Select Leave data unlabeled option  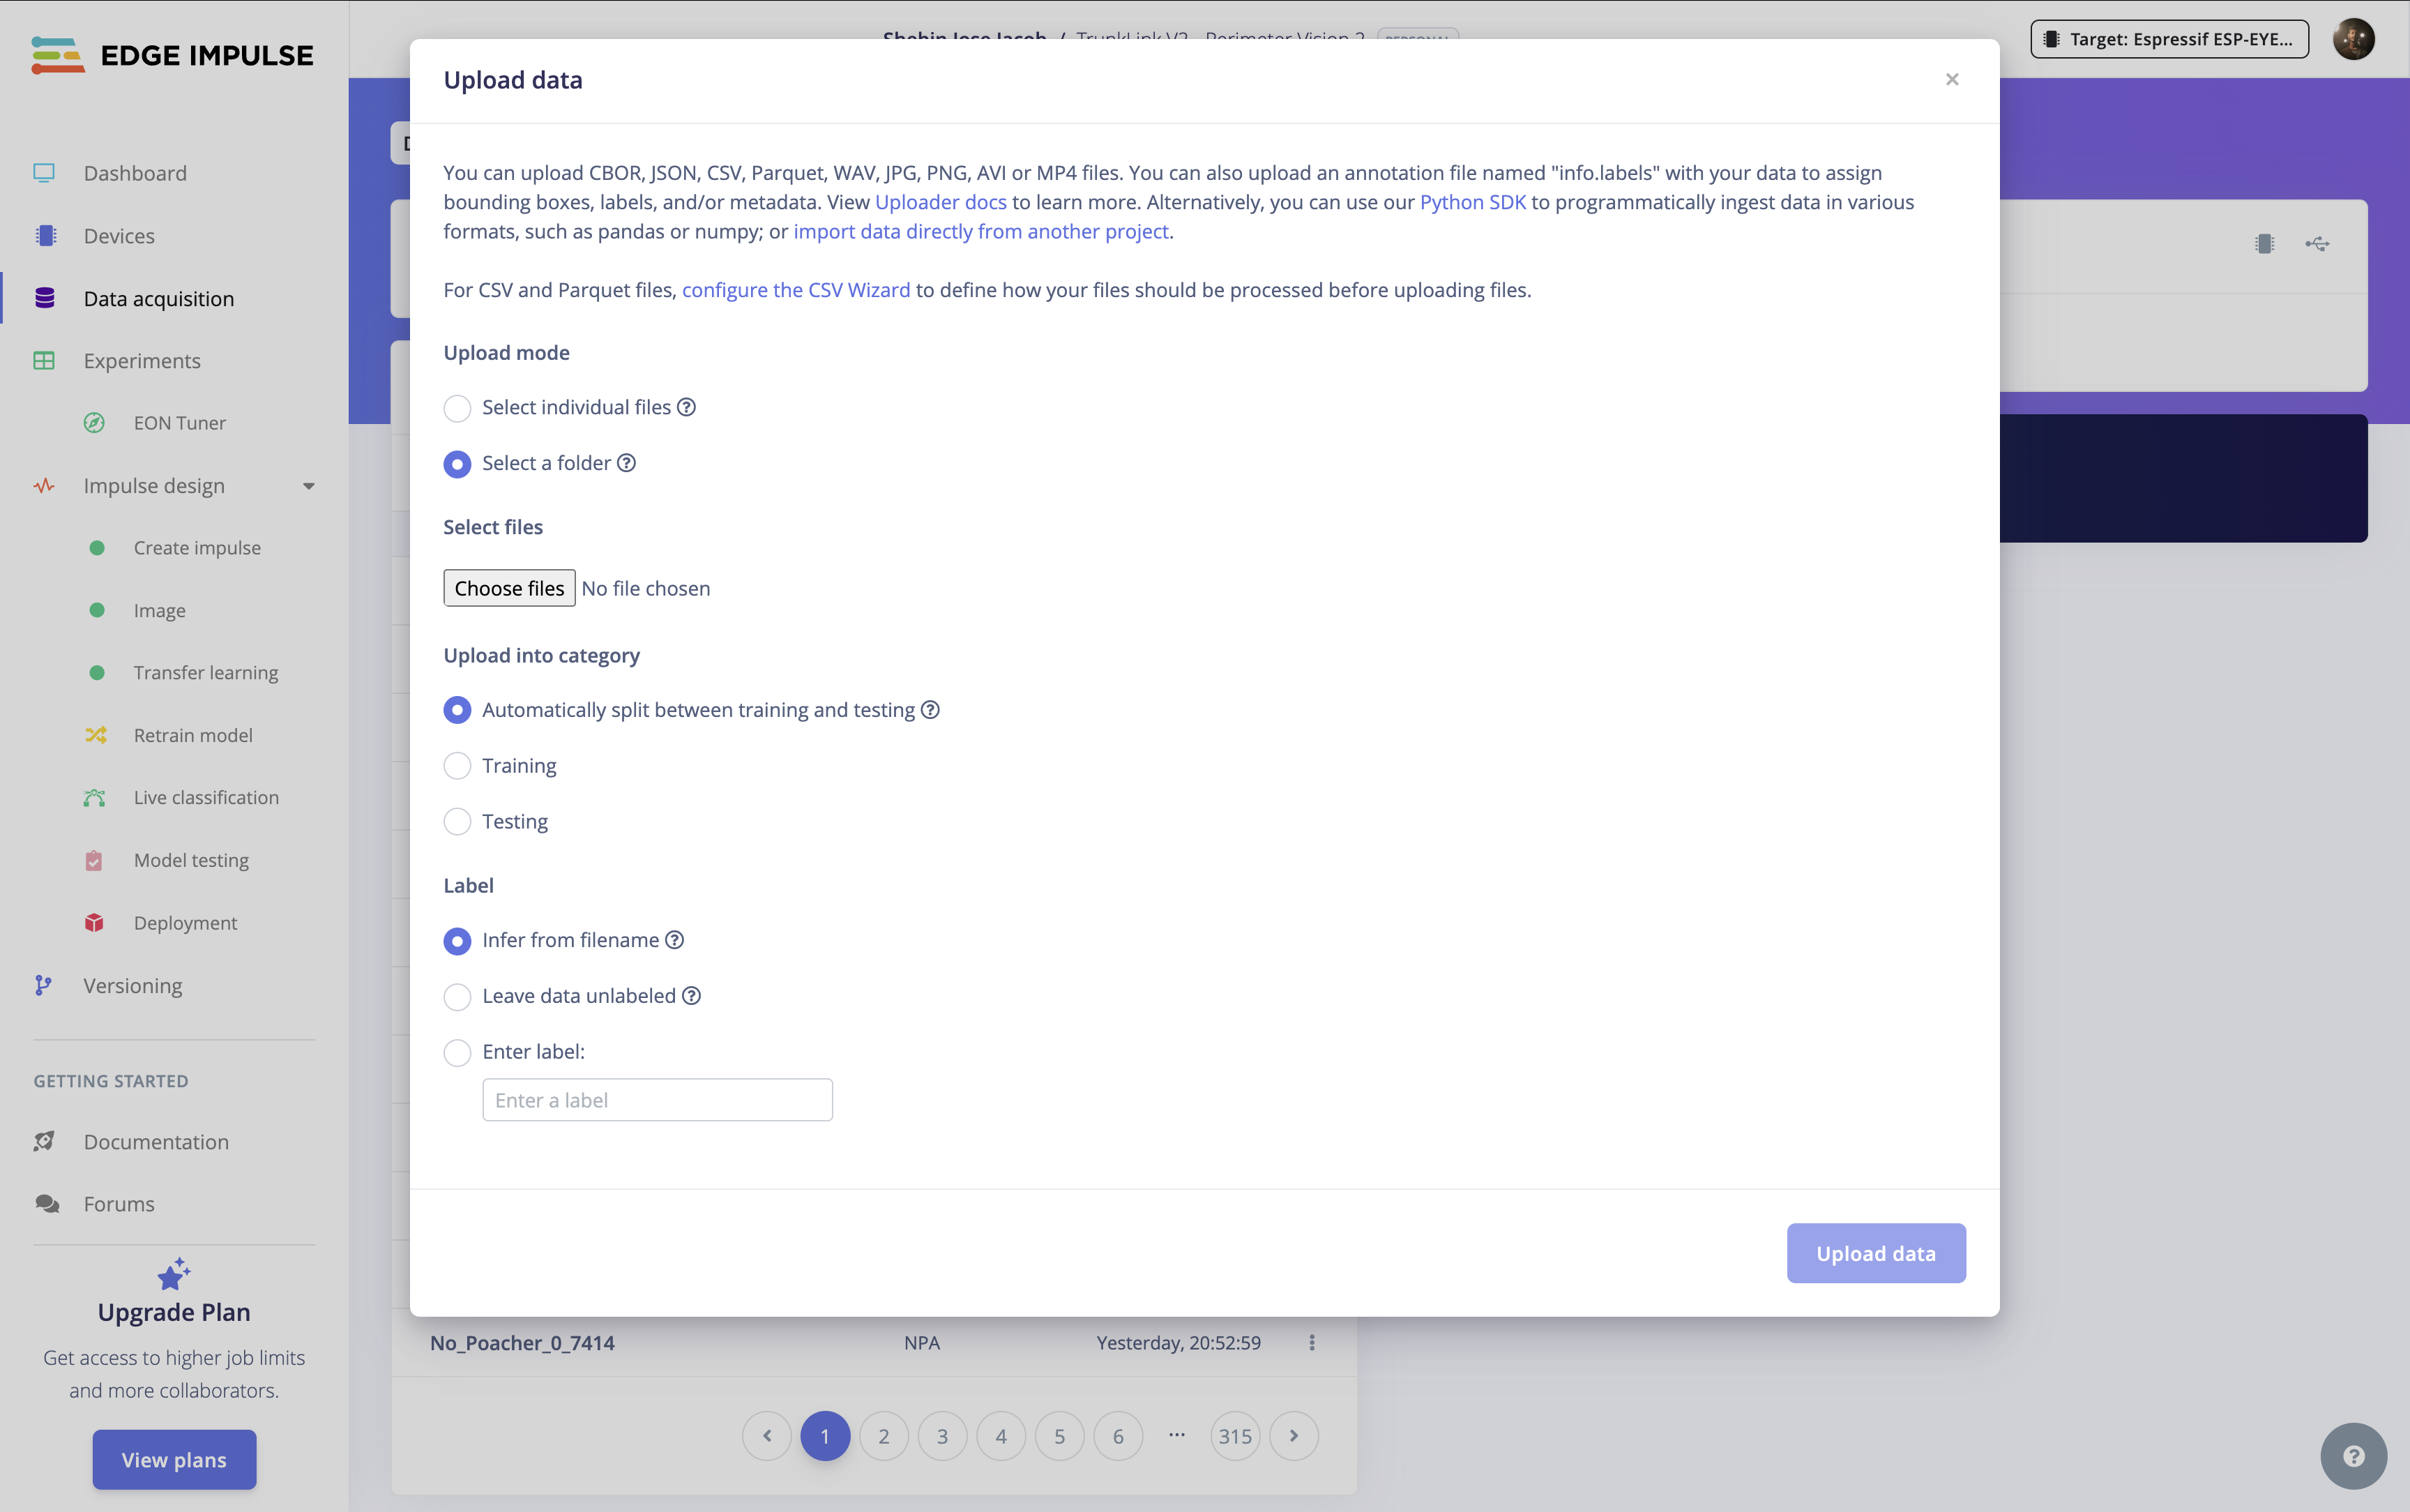point(457,996)
